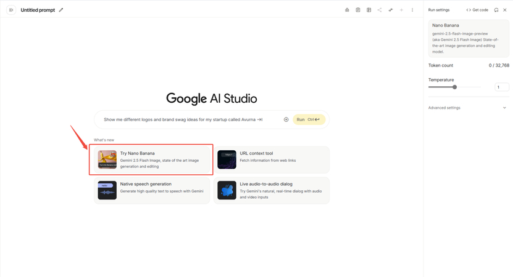
Task: Click the Untitled prompt title text
Action: click(x=38, y=10)
